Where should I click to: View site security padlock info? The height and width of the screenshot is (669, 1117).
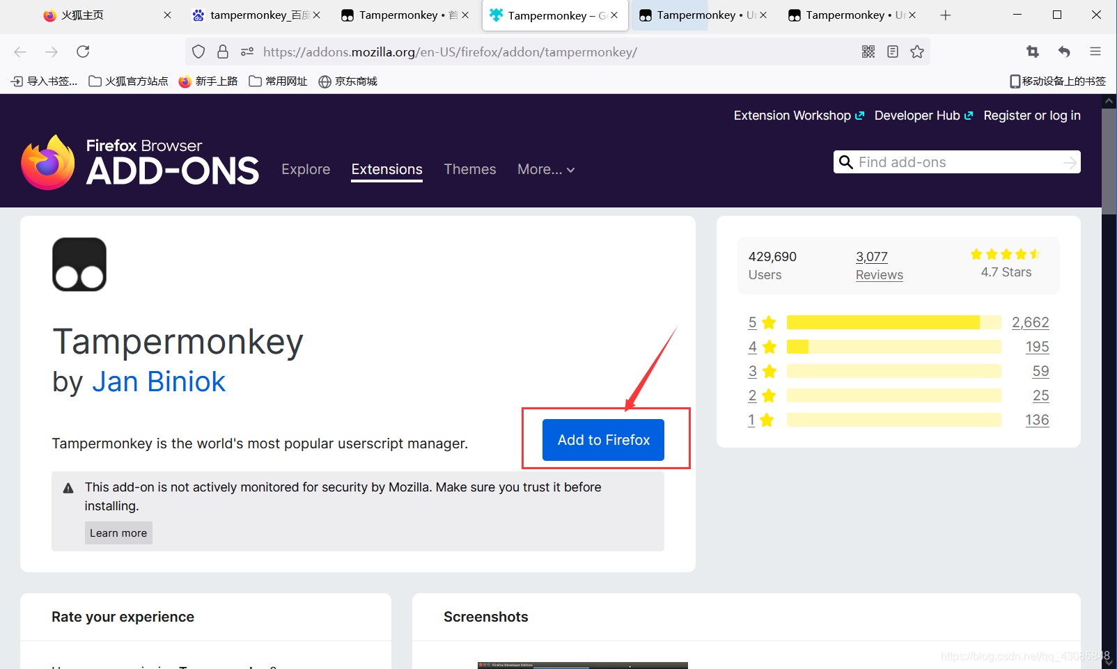point(223,52)
